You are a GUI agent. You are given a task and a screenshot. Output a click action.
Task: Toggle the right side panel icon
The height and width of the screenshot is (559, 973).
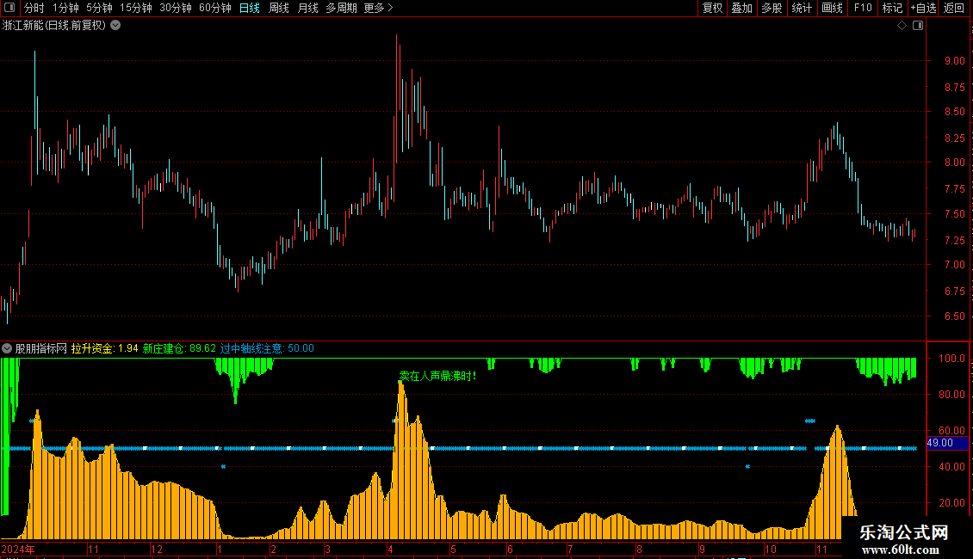918,26
